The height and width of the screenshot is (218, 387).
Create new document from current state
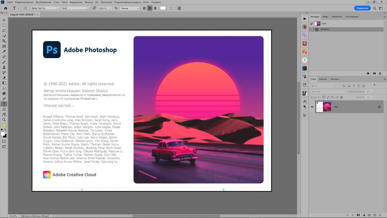click(368, 74)
